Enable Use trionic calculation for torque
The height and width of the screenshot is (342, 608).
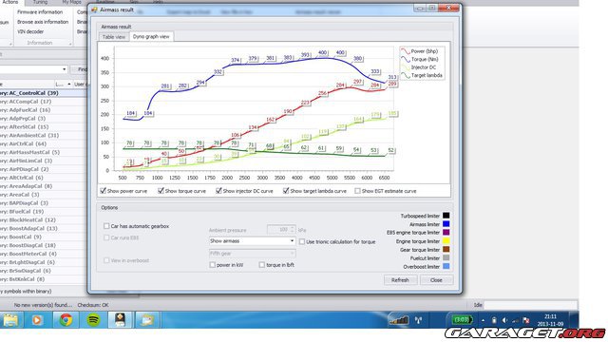pos(302,241)
